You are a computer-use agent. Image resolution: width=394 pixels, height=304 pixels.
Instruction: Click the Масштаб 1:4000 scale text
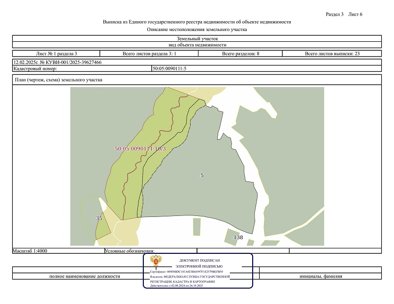coord(30,251)
